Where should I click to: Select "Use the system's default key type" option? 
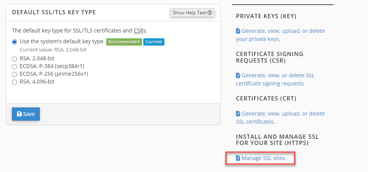point(15,42)
